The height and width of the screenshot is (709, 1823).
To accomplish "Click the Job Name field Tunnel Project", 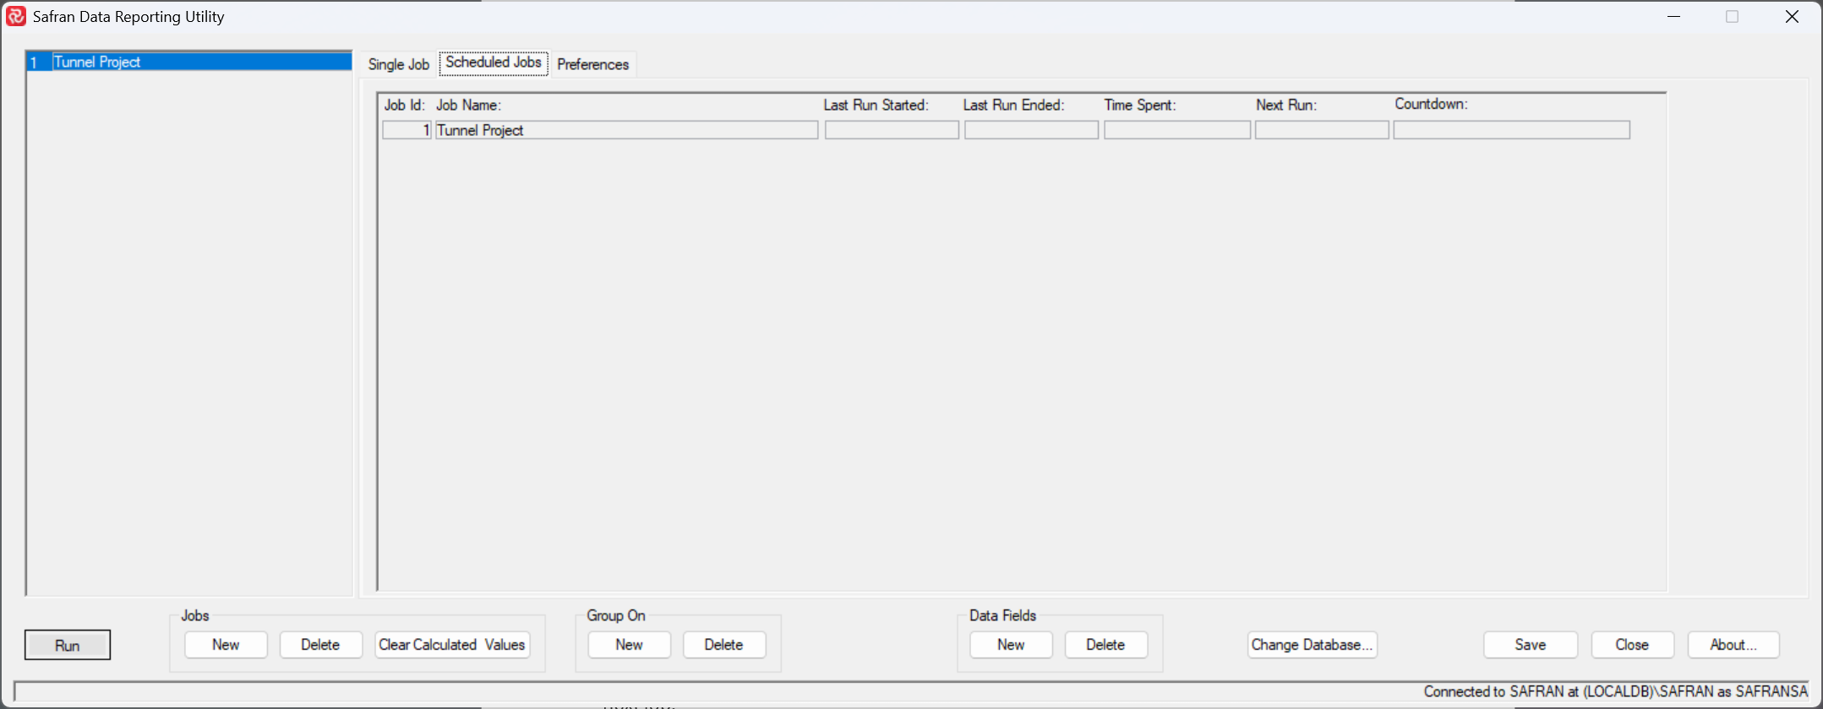I will click(626, 130).
